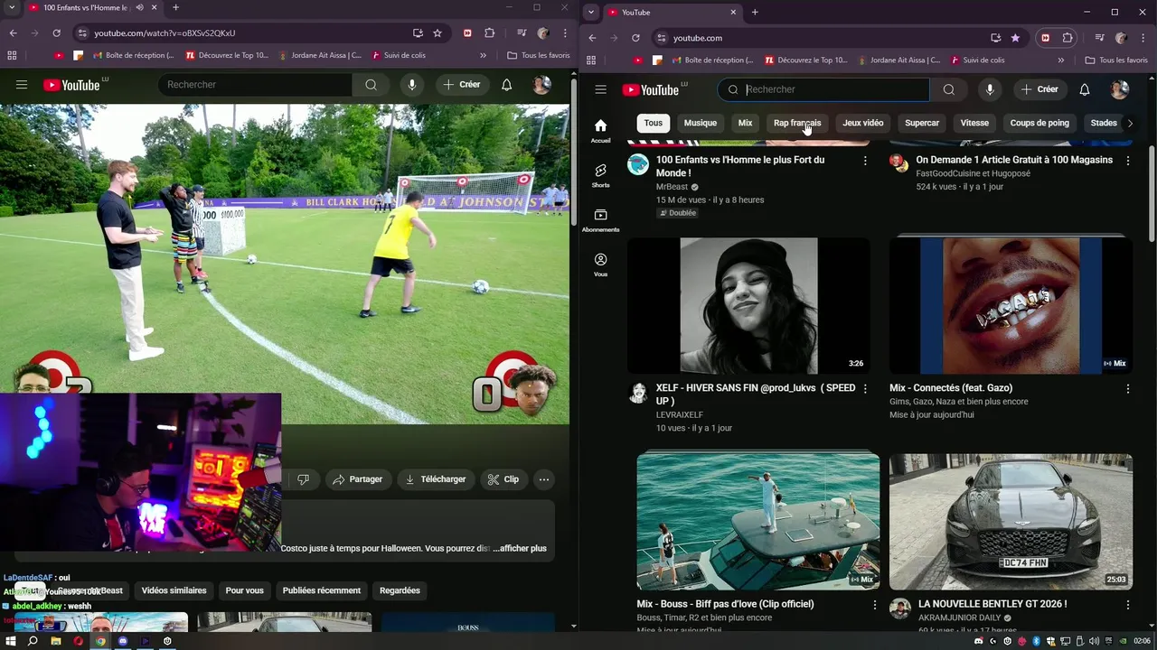
Task: Open notifications bell in left YouTube window
Action: tap(507, 85)
